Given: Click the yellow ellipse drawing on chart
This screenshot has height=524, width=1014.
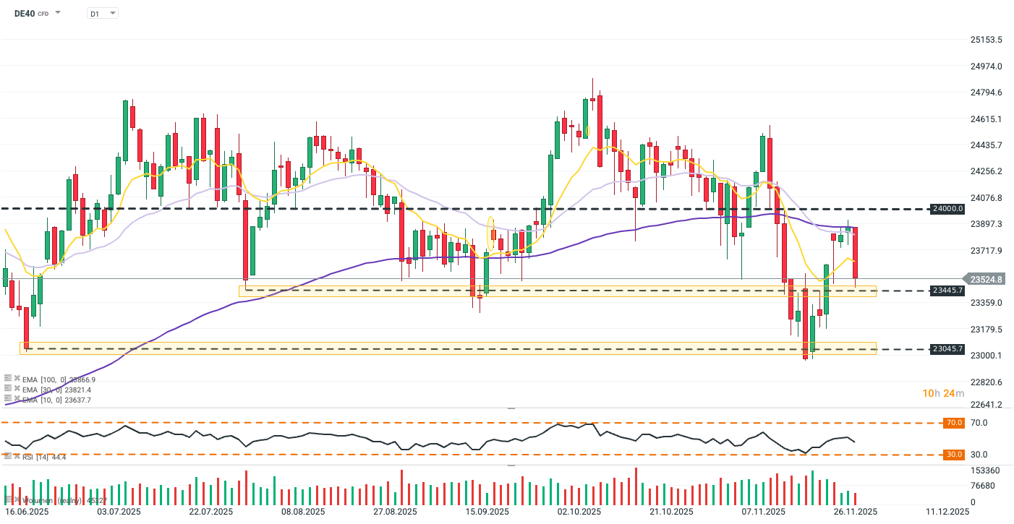Looking at the screenshot, I should [x=491, y=234].
